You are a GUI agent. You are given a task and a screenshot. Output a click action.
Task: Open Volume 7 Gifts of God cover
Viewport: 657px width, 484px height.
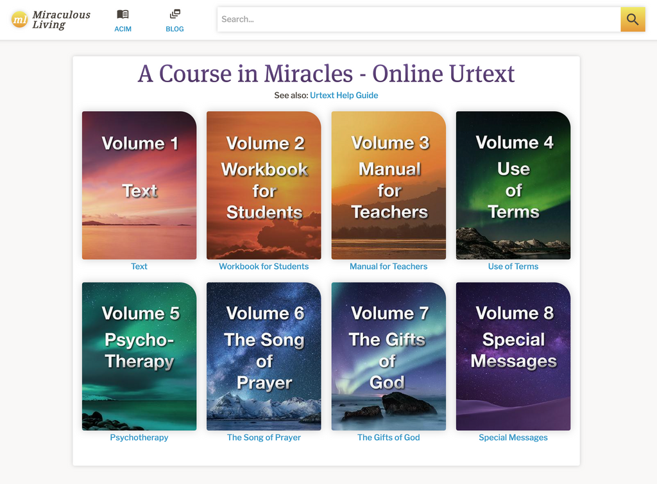388,356
